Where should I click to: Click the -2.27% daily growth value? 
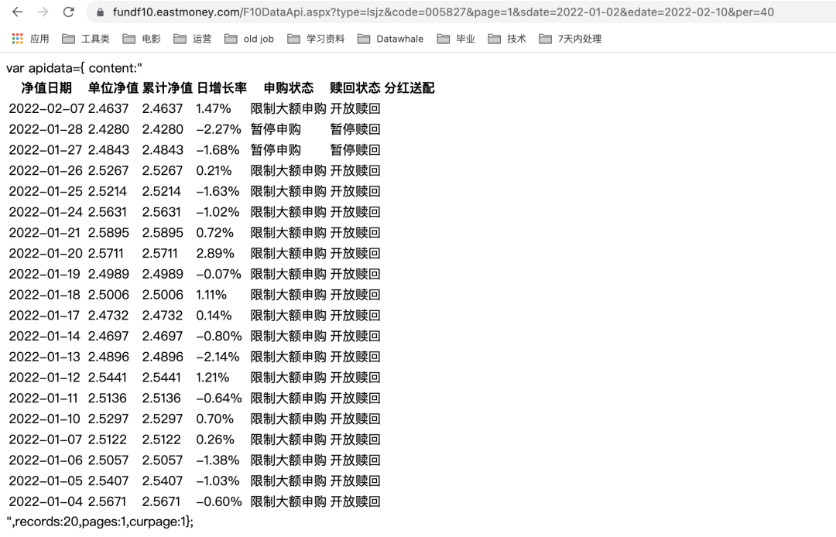(x=218, y=129)
